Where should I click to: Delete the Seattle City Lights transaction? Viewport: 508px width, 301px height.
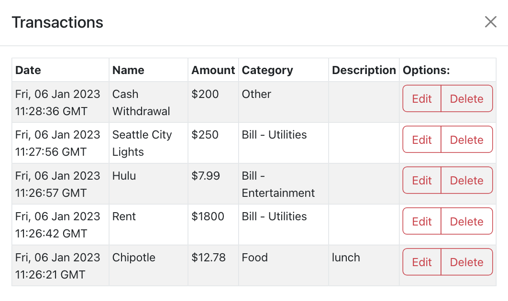point(466,140)
